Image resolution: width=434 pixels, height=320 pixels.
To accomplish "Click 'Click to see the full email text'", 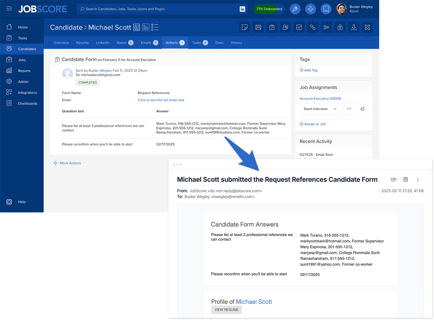I will pyautogui.click(x=161, y=100).
